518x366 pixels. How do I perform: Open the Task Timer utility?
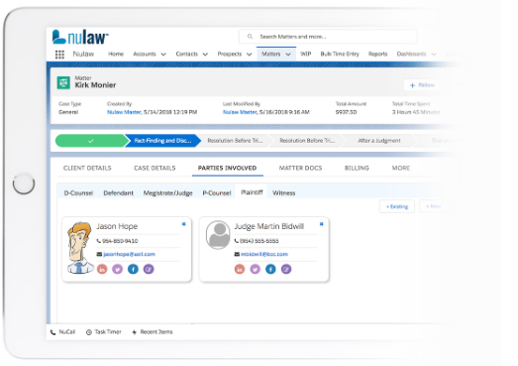[x=104, y=332]
